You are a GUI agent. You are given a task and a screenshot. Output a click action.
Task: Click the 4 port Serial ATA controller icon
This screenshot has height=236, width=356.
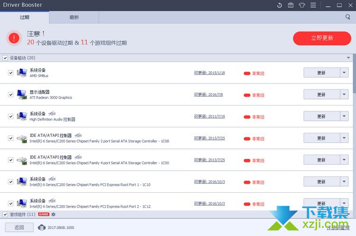[x=22, y=160]
